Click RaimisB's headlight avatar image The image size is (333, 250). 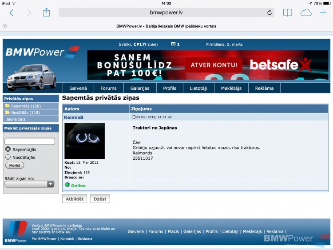coord(84,141)
